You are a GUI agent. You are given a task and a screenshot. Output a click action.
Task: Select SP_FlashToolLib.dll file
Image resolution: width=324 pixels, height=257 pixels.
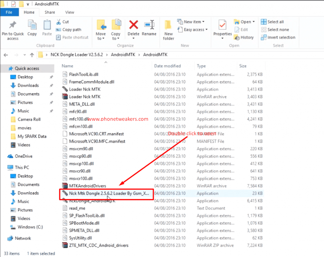(87, 216)
